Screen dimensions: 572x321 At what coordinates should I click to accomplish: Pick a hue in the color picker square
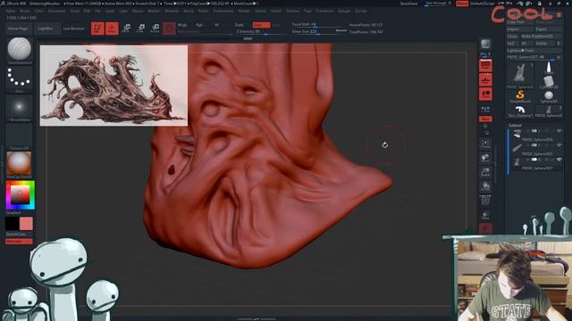tap(20, 195)
